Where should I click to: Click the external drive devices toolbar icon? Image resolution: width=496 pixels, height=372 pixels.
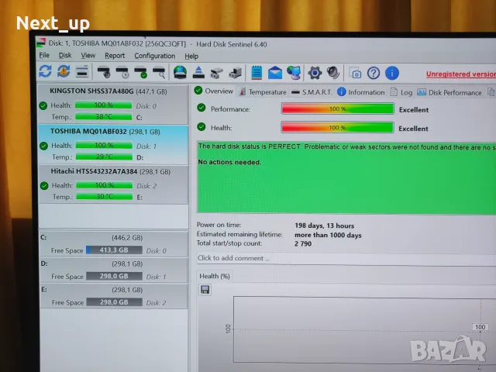[x=235, y=73]
